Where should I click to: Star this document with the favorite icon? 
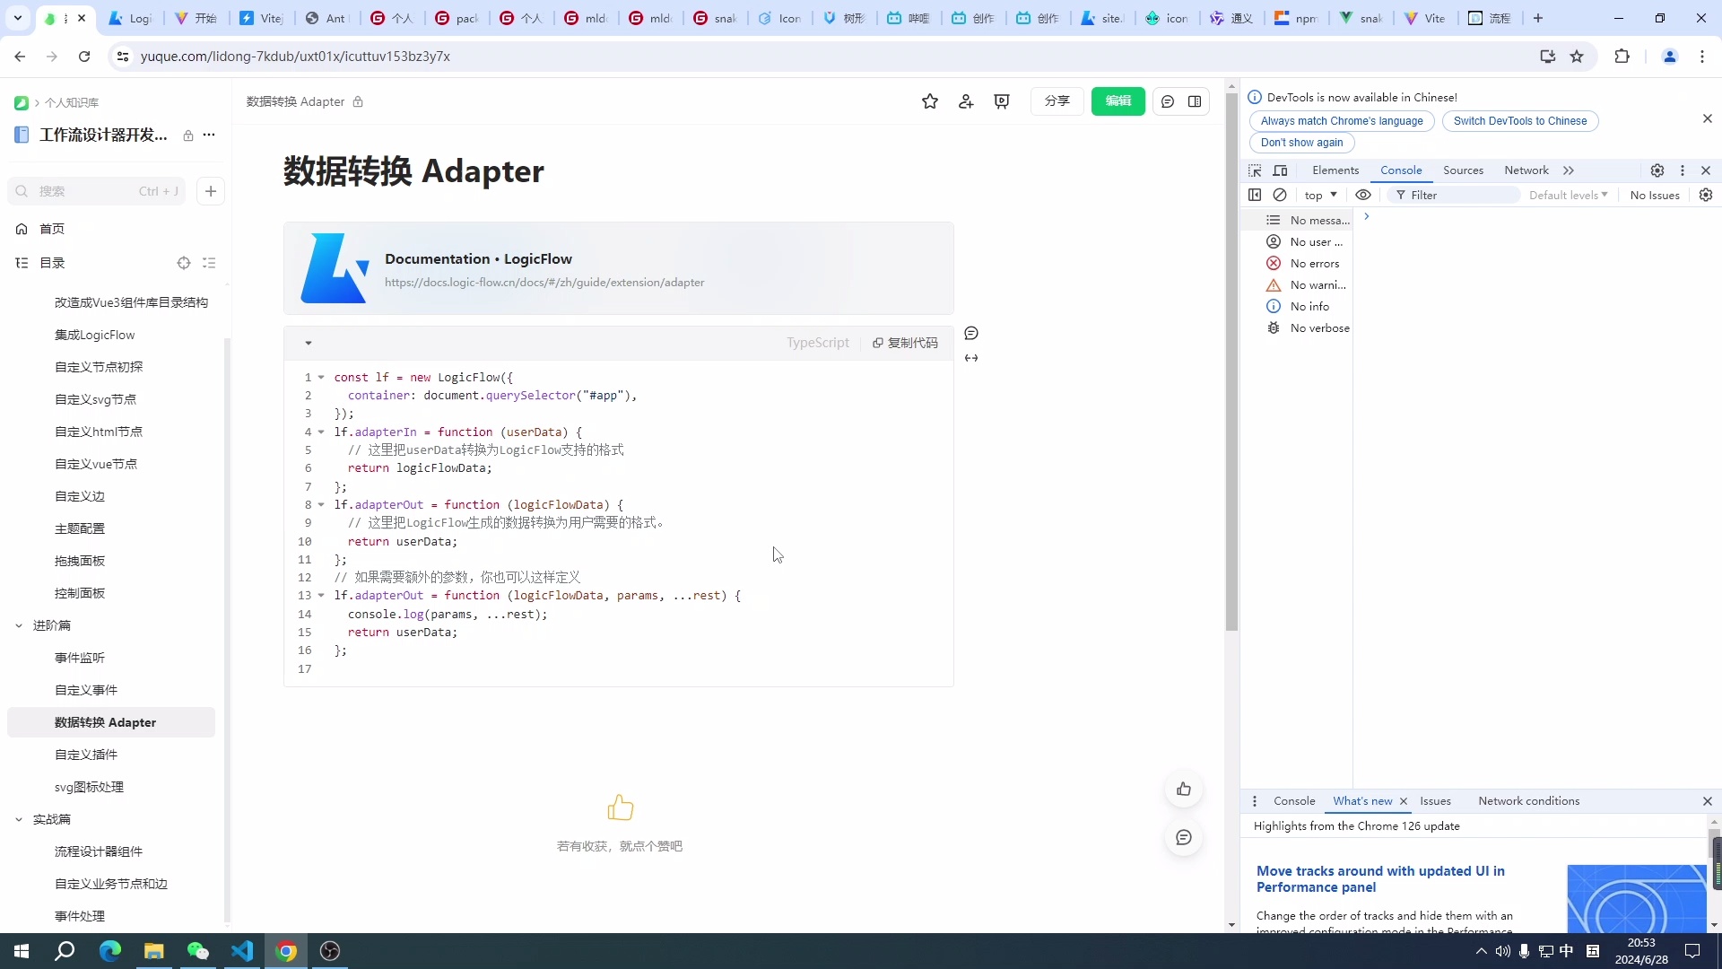pos(930,101)
